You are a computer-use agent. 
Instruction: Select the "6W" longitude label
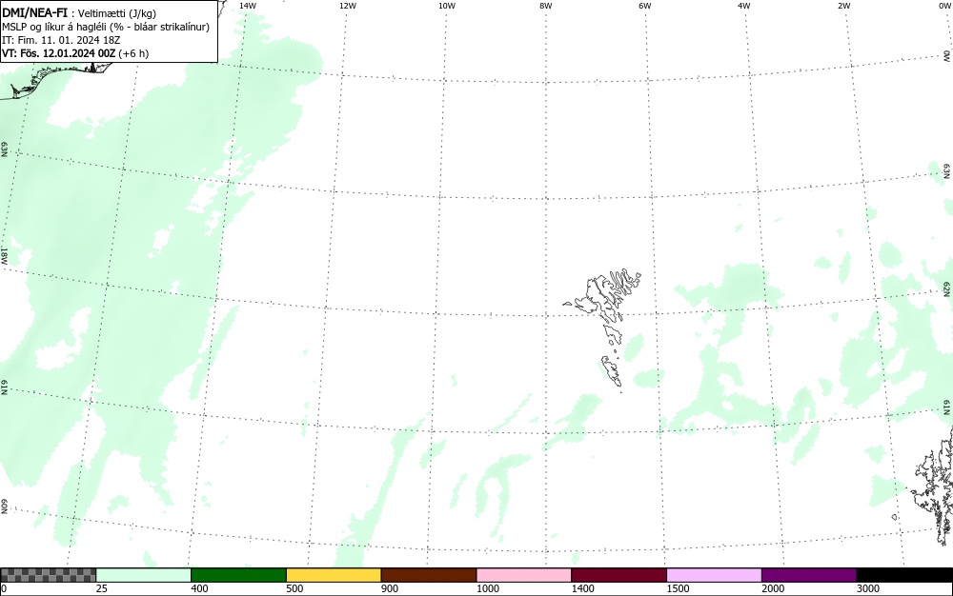645,6
